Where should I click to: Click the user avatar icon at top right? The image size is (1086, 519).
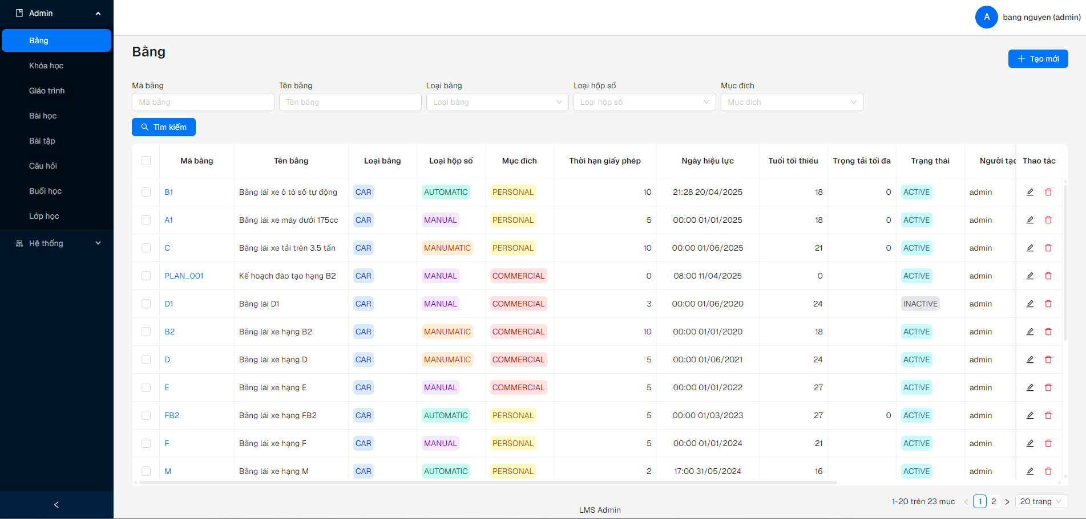tap(986, 17)
